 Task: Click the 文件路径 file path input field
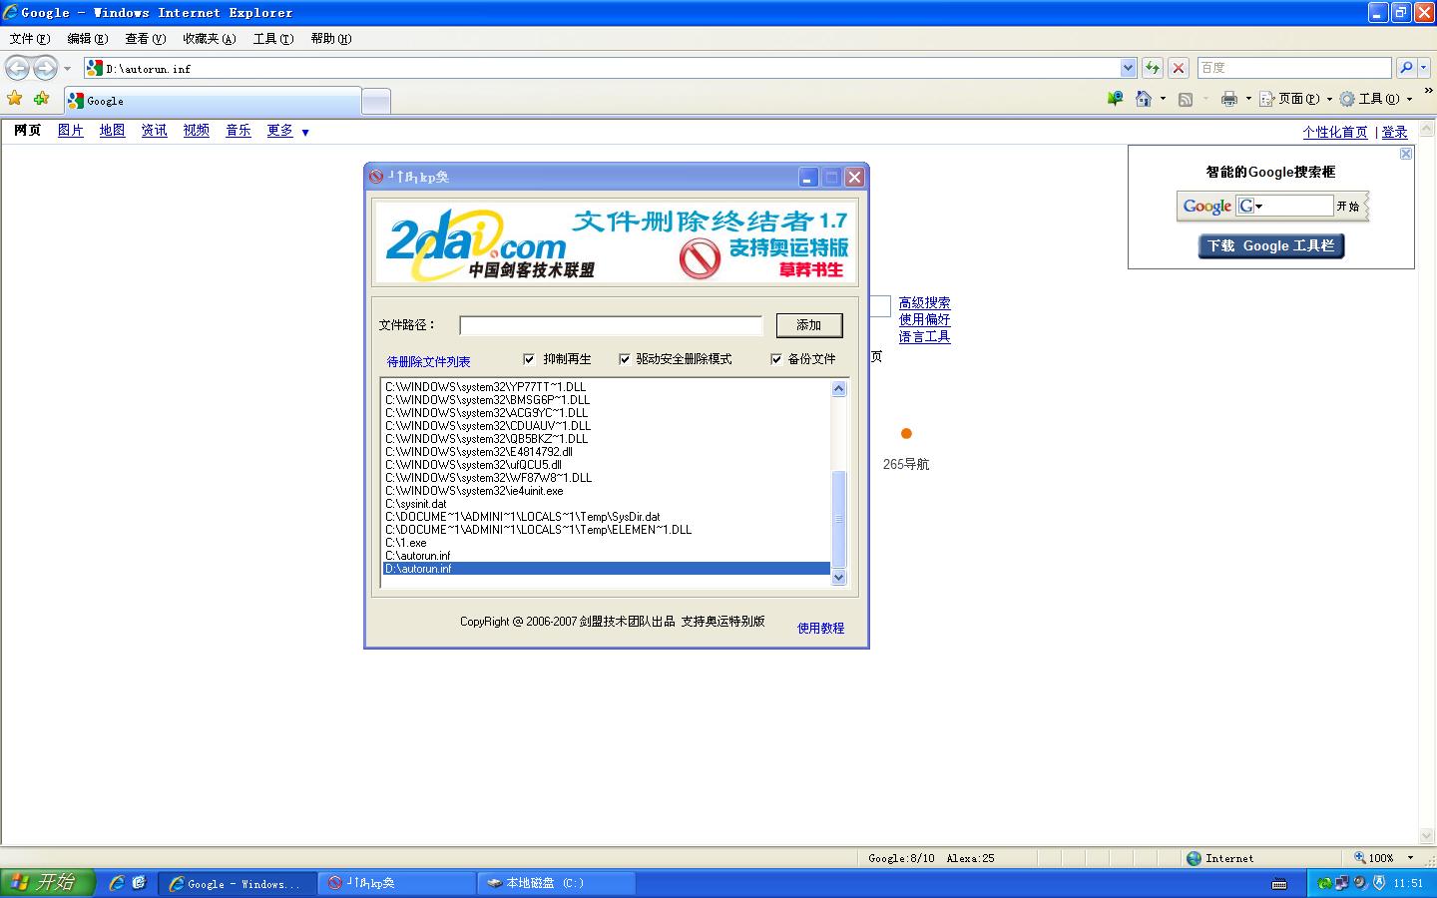click(x=611, y=325)
